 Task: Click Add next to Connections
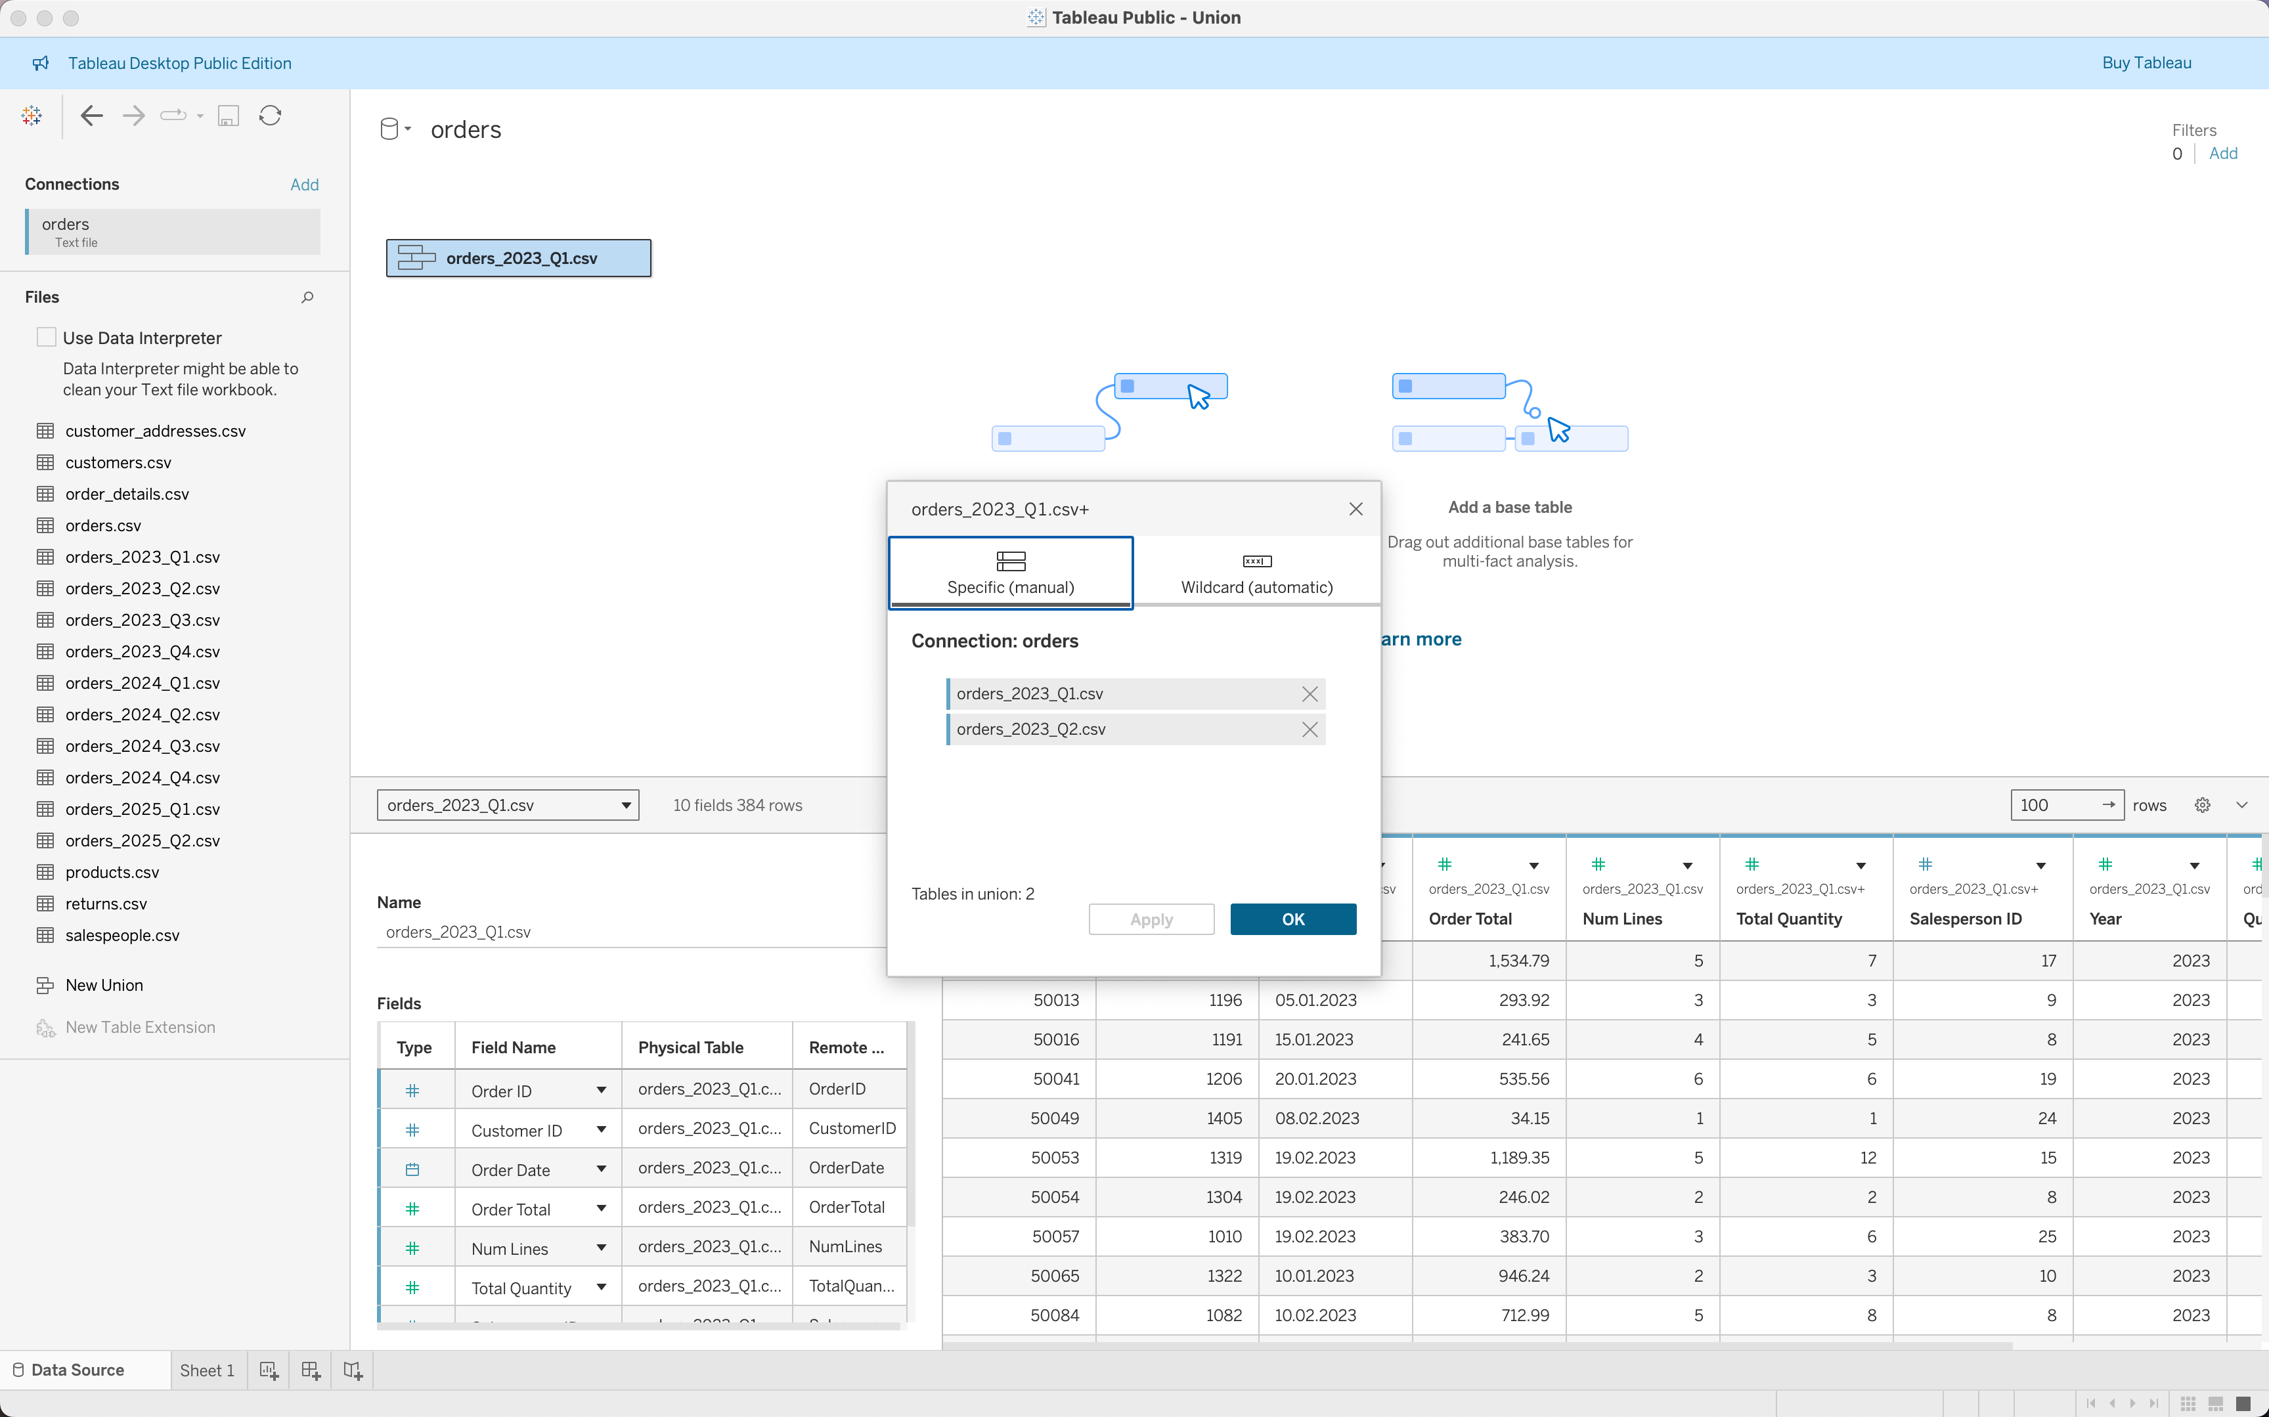click(x=303, y=185)
